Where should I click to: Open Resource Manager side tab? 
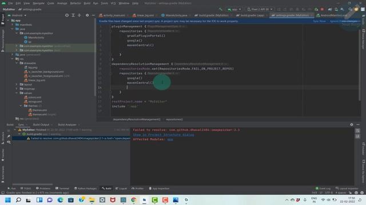(3, 40)
